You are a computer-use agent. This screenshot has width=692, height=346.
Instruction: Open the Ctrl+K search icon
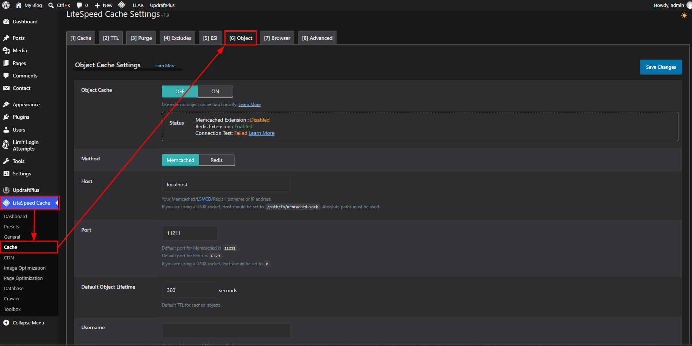pos(51,5)
